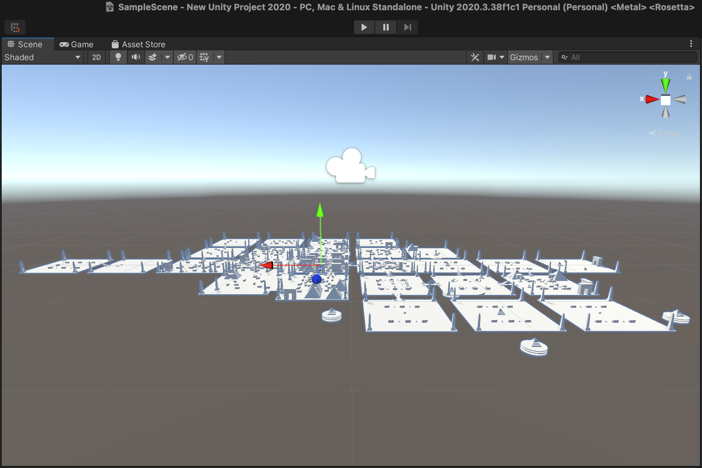Open the scene camera settings icon

[492, 57]
